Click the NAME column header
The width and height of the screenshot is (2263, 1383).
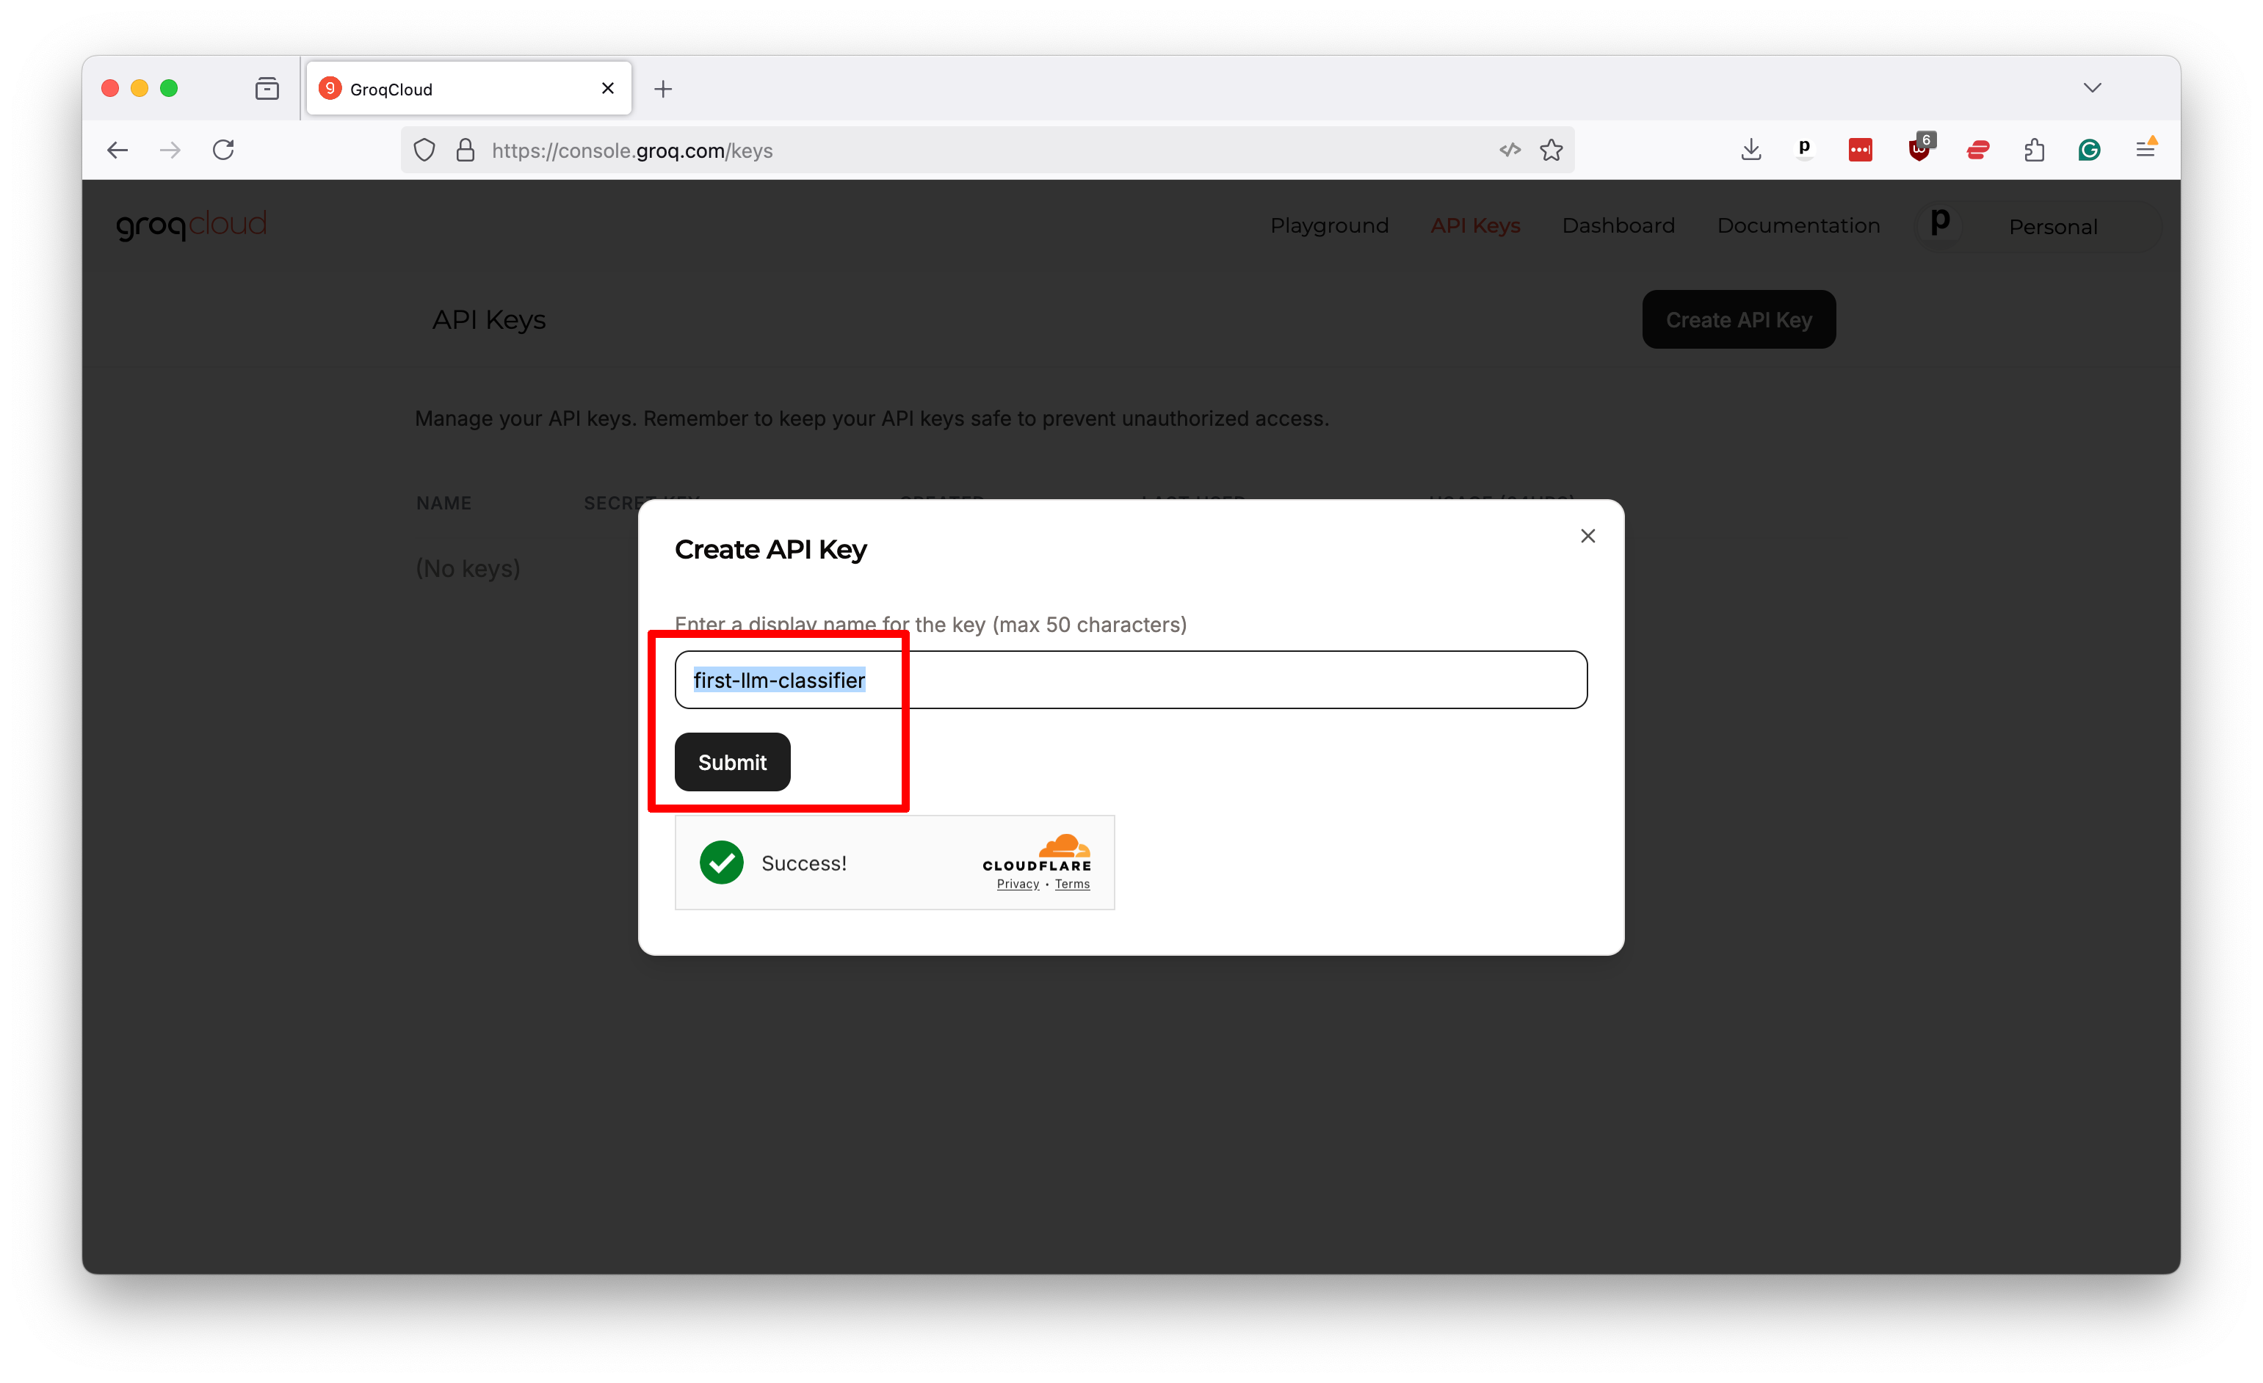coord(443,504)
